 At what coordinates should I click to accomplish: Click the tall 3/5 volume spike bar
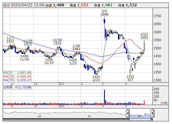104,97
